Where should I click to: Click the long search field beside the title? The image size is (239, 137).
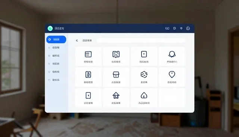141,41
